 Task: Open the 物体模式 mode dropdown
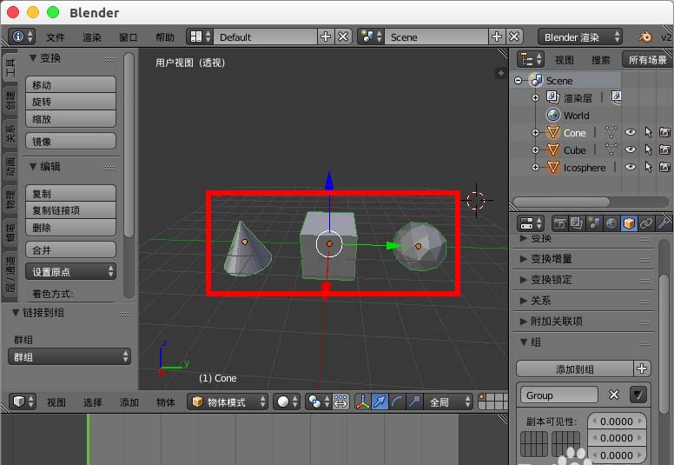point(228,402)
